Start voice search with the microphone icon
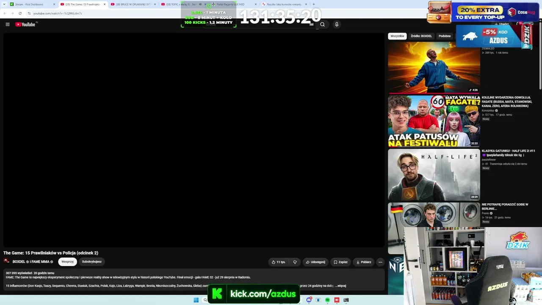The image size is (542, 305). pyautogui.click(x=337, y=25)
